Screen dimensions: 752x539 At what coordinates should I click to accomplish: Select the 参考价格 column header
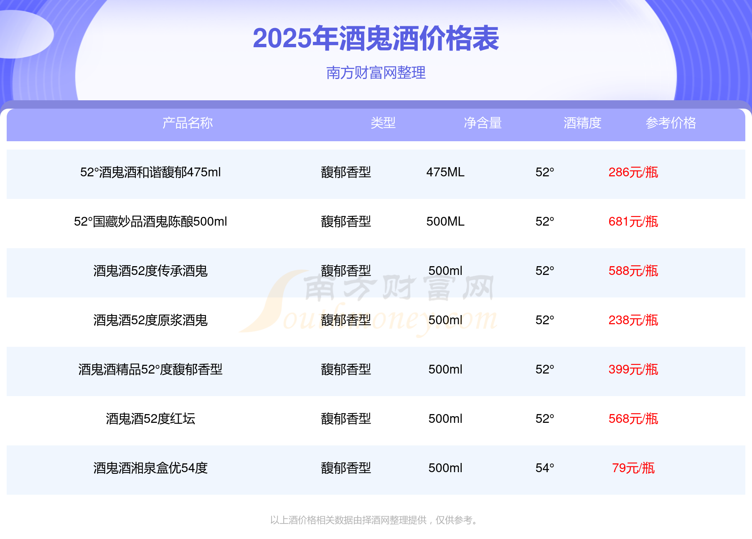[671, 123]
